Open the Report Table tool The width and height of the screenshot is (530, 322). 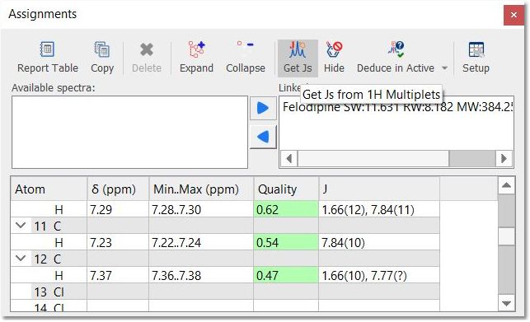tap(47, 58)
